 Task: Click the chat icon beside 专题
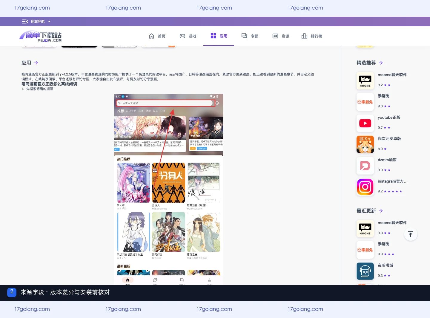coord(244,36)
